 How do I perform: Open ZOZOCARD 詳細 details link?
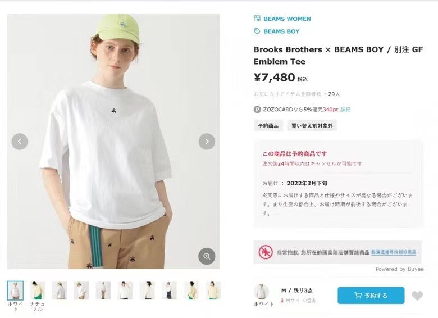[x=345, y=110]
